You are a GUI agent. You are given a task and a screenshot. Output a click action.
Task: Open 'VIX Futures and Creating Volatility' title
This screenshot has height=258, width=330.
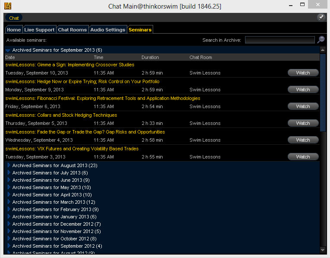(x=72, y=149)
